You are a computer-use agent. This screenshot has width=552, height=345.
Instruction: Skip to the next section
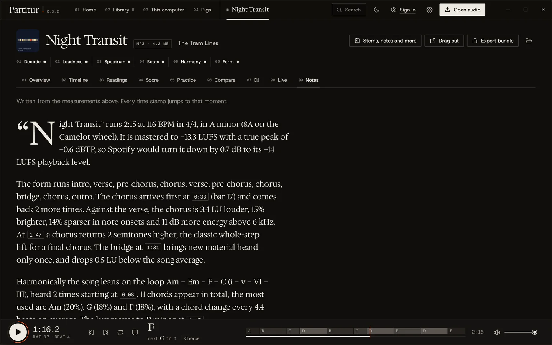tap(106, 332)
